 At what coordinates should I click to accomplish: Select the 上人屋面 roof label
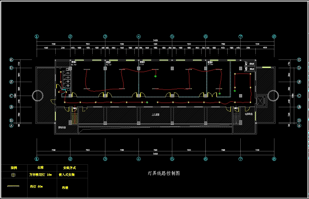[x=155, y=114]
